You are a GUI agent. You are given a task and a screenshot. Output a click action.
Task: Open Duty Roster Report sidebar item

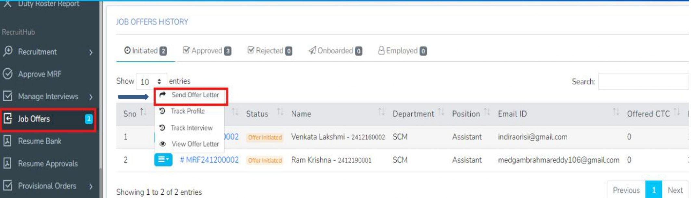pyautogui.click(x=48, y=4)
